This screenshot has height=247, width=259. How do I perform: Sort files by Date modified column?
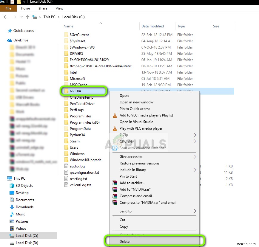click(153, 26)
